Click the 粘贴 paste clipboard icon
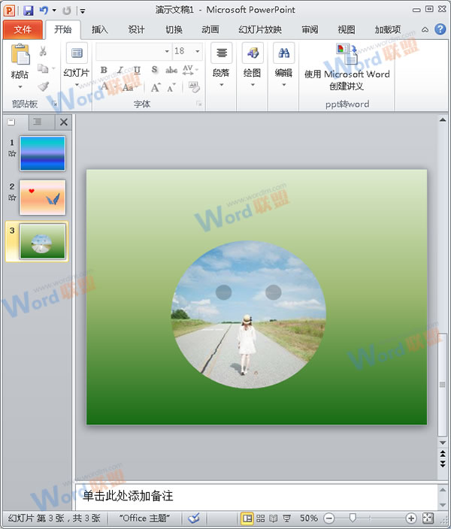451x529 pixels. click(20, 54)
